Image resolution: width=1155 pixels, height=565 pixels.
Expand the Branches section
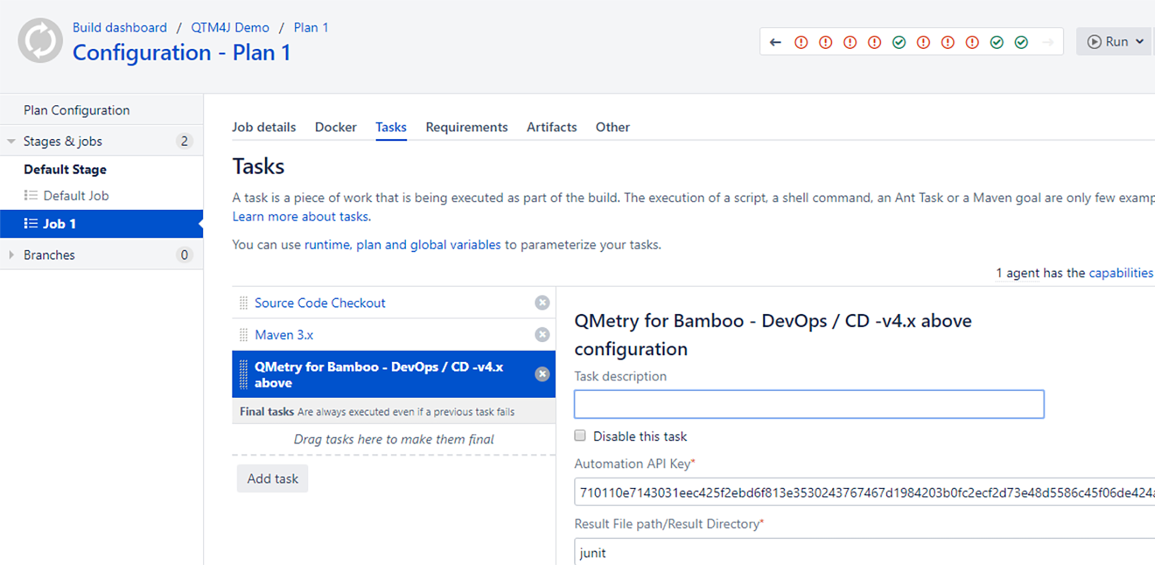(x=11, y=255)
